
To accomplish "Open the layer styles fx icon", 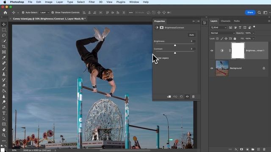I will click(x=236, y=149).
